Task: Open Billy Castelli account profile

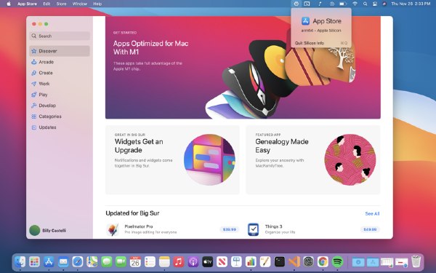Action: pyautogui.click(x=48, y=230)
